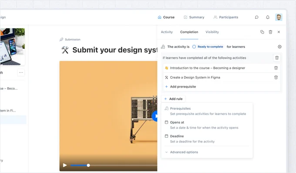Screen dimensions: 296x173
Task: Remove the Create a Design System in Figma prerequisite
Action: click(276, 77)
